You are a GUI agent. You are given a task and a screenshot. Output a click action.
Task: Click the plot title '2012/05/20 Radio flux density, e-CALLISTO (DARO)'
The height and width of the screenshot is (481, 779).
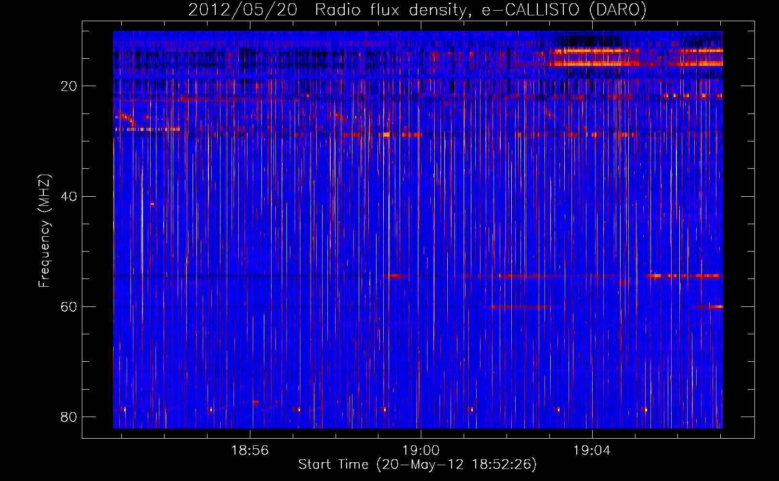pos(417,10)
